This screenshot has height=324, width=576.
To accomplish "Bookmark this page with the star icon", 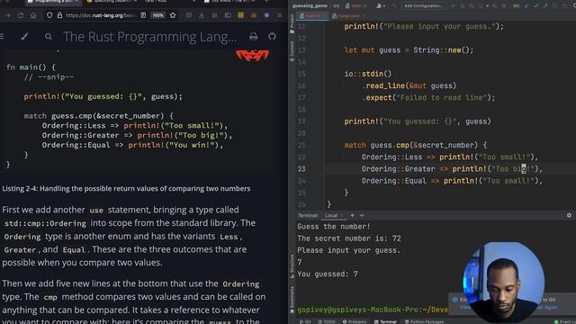I will point(173,15).
